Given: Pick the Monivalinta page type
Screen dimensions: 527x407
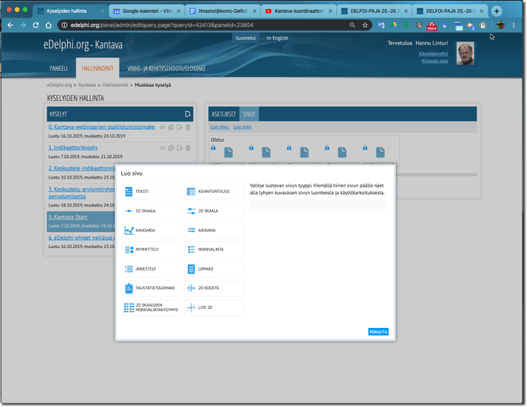Looking at the screenshot, I should 214,249.
